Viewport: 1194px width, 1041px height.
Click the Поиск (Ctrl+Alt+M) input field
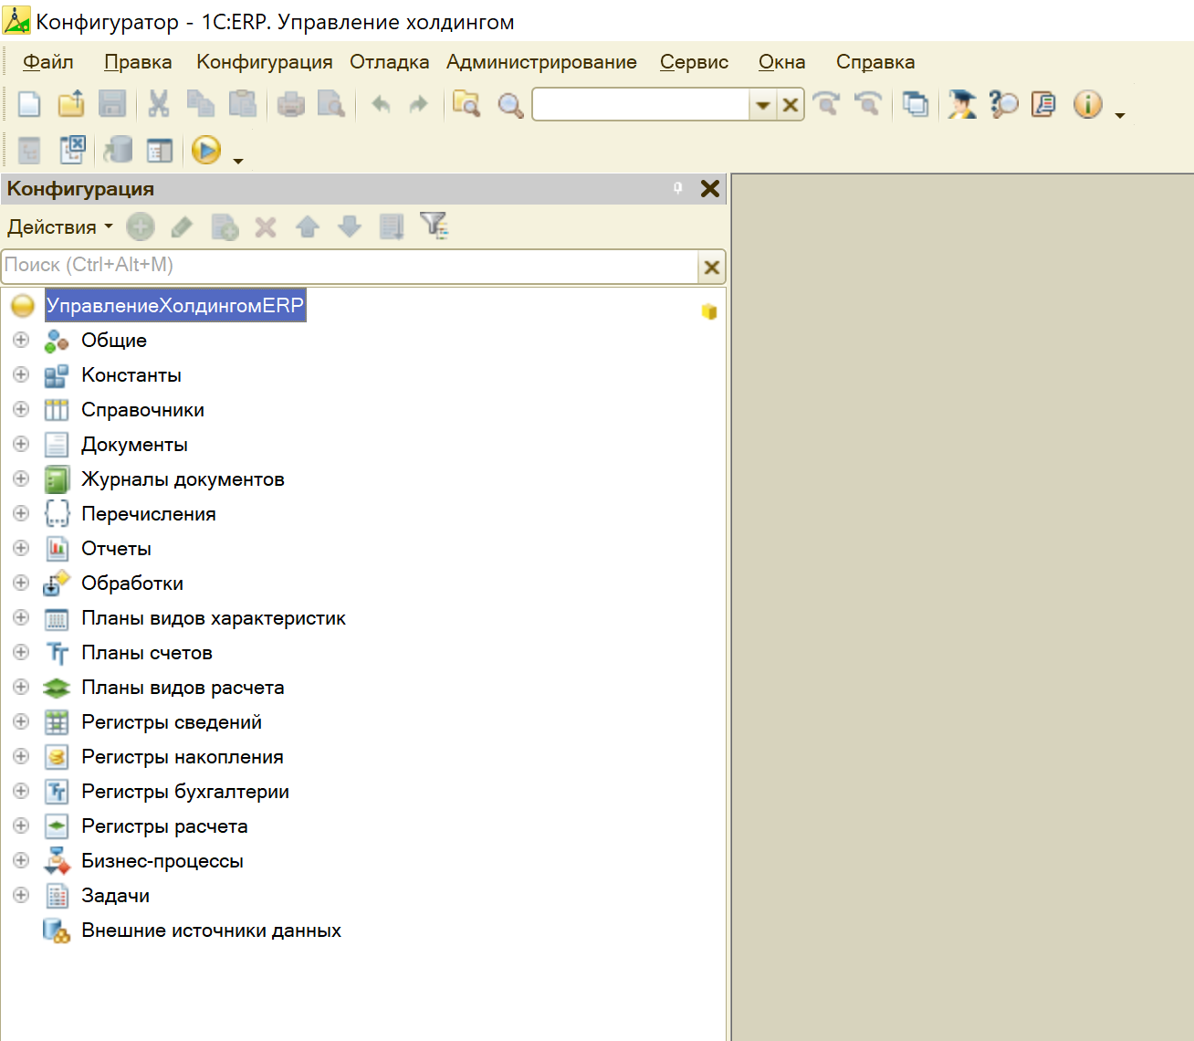coord(351,266)
